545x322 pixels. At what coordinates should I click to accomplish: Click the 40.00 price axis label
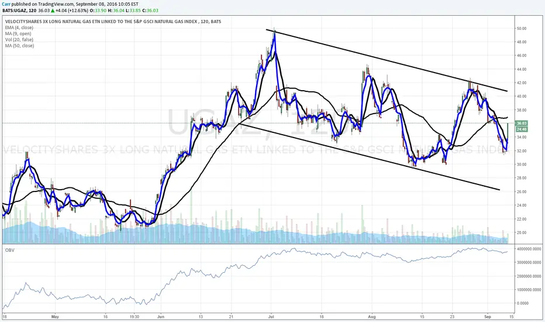[x=522, y=97]
